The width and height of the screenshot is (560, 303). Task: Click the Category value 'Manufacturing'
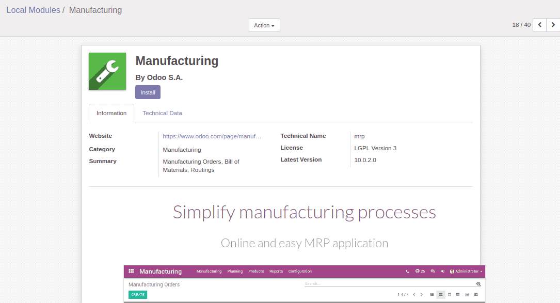[182, 150]
